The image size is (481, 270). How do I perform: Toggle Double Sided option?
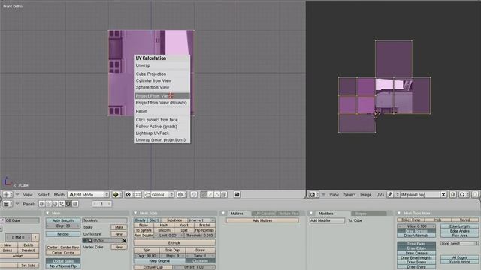[63, 261]
